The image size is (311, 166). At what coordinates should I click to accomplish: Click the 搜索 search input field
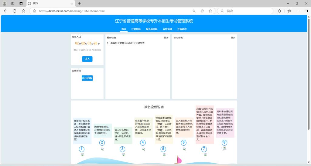click(x=246, y=11)
